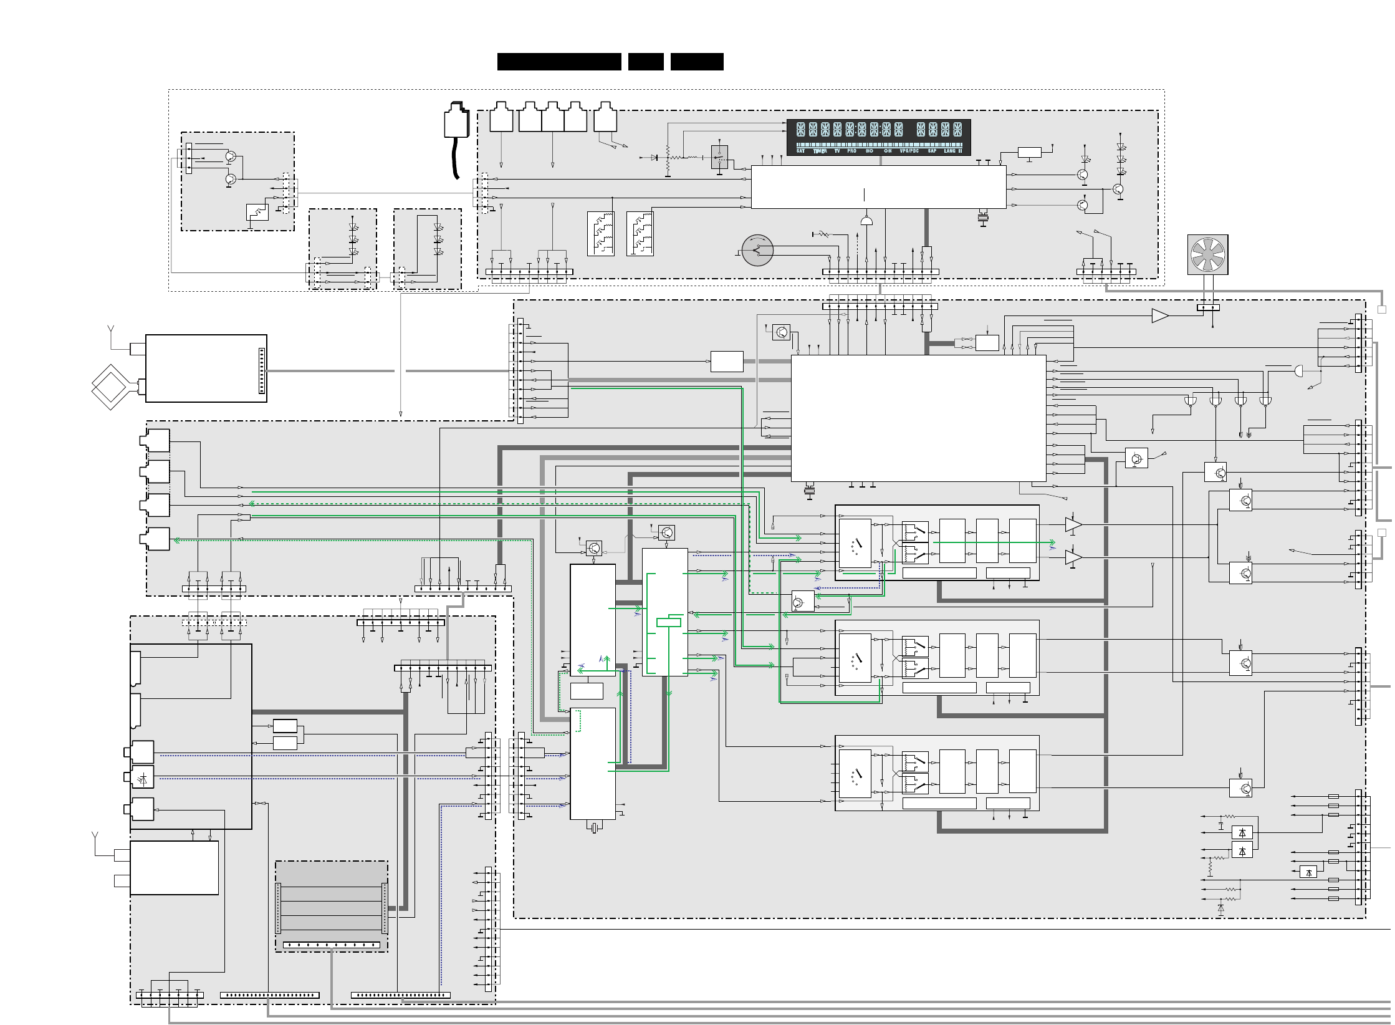Click the LED stack in the left small panel

point(353,239)
